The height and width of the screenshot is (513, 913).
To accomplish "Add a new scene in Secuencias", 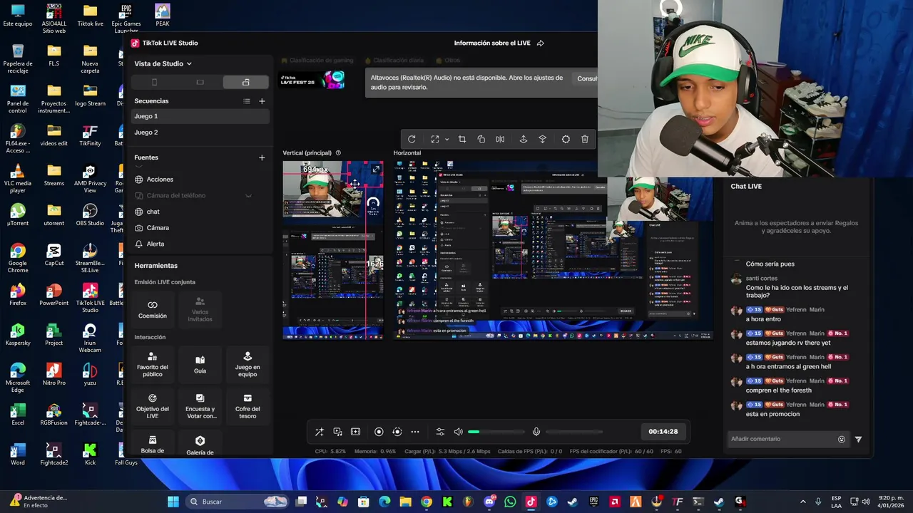I will [x=262, y=101].
